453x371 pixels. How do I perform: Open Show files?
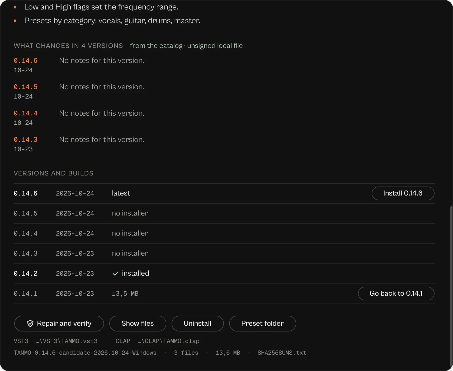(138, 324)
